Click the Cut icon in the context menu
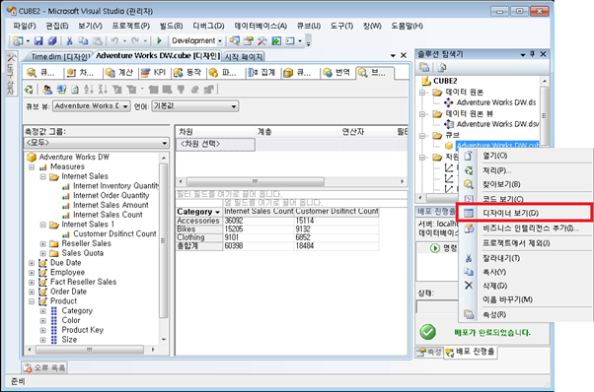The image size is (594, 392). pos(469,258)
